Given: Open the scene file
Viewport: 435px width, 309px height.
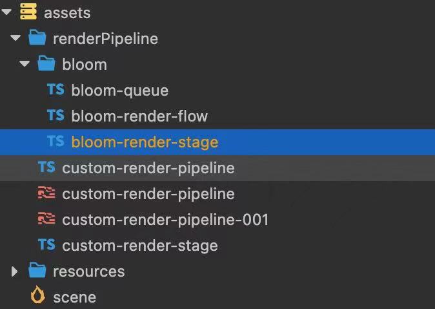Looking at the screenshot, I should (74, 297).
